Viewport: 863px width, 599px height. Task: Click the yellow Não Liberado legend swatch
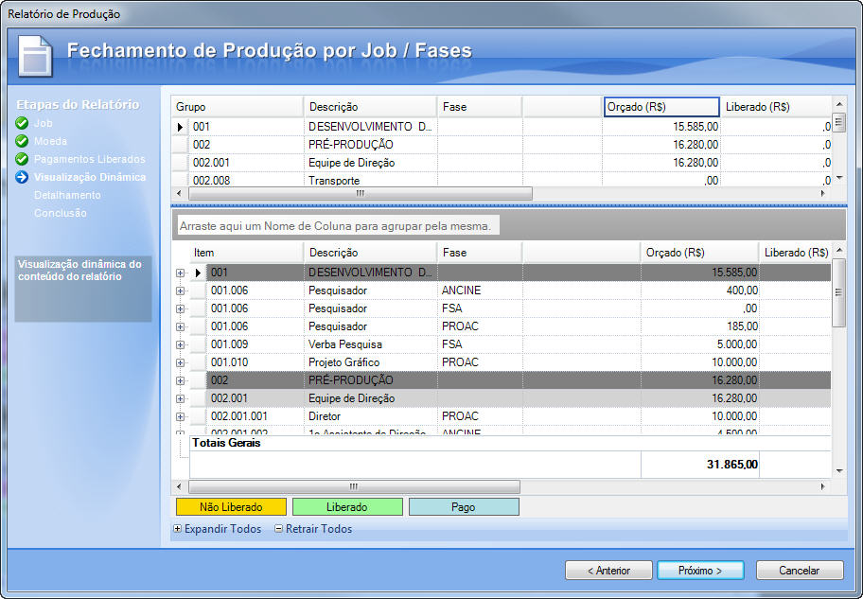point(231,507)
